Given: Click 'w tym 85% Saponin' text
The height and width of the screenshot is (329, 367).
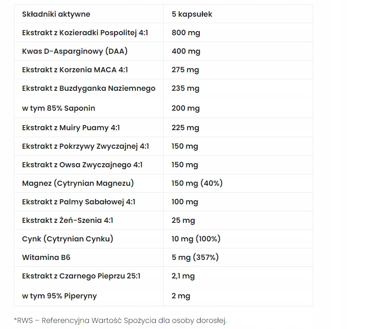Looking at the screenshot, I should (58, 108).
